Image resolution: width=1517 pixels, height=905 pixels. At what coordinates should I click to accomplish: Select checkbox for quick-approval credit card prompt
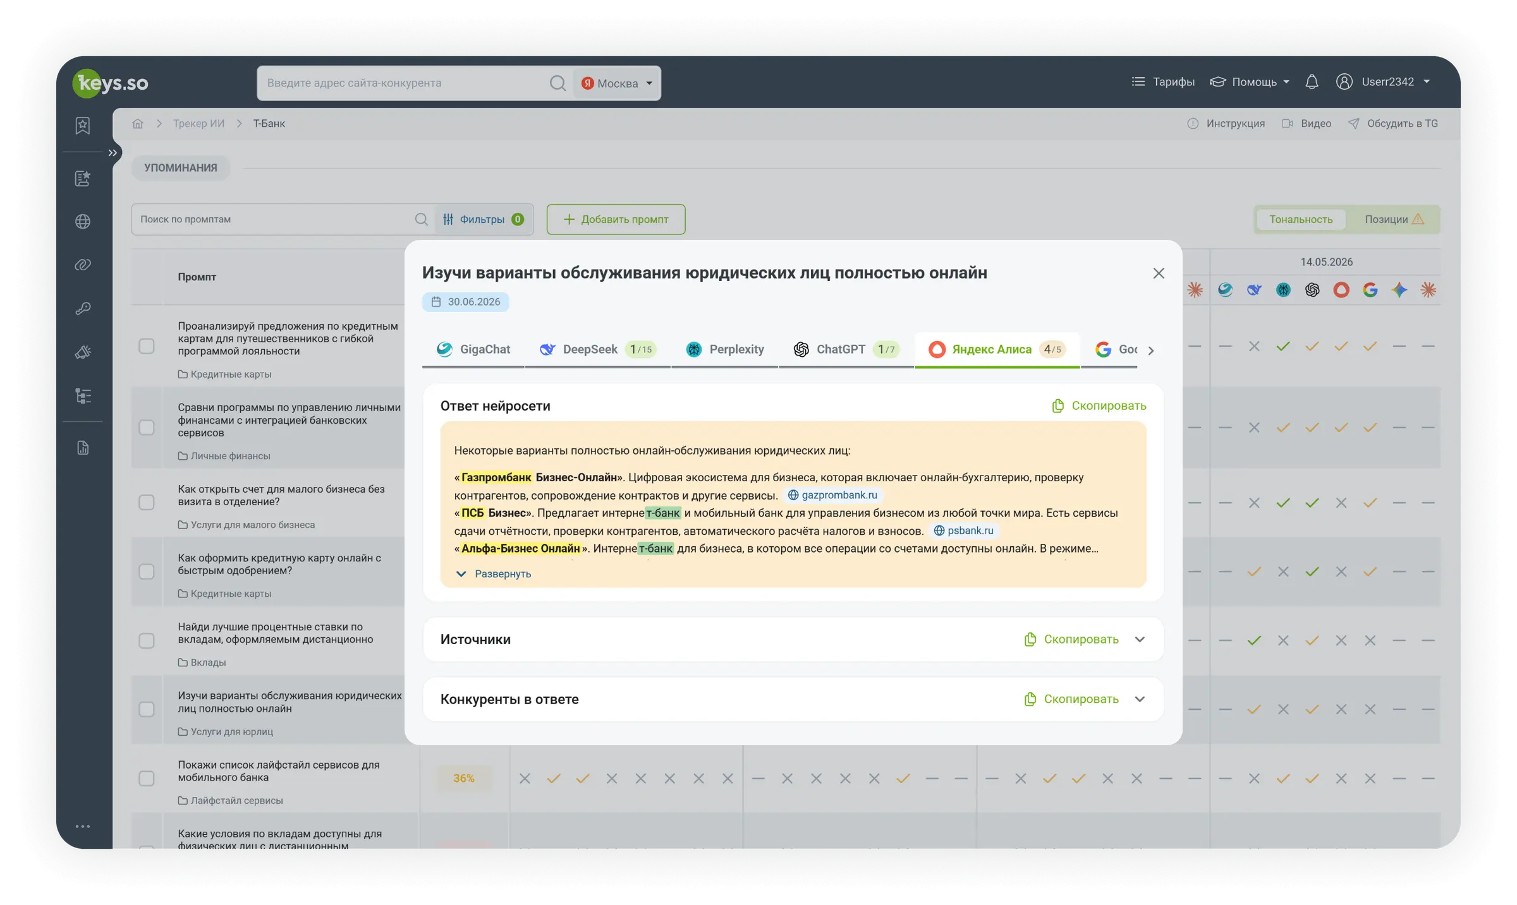click(x=147, y=572)
